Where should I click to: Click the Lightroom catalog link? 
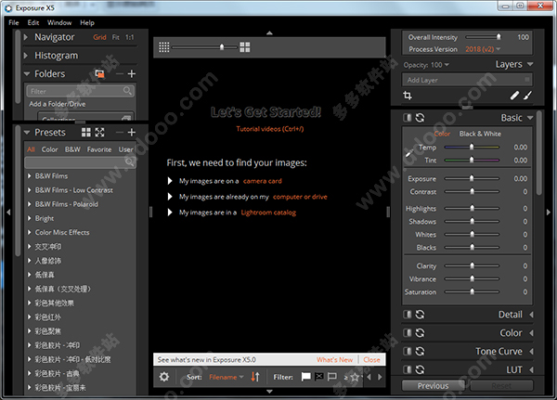coord(268,213)
